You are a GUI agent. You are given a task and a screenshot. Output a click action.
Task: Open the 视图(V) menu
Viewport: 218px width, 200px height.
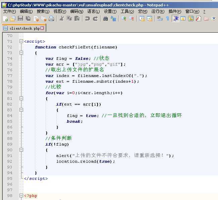(60, 11)
